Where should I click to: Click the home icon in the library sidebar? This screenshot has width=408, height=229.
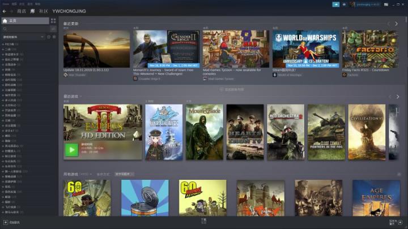click(x=5, y=21)
